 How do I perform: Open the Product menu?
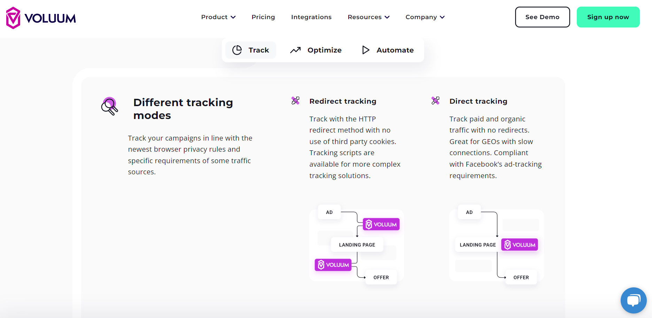tap(218, 17)
